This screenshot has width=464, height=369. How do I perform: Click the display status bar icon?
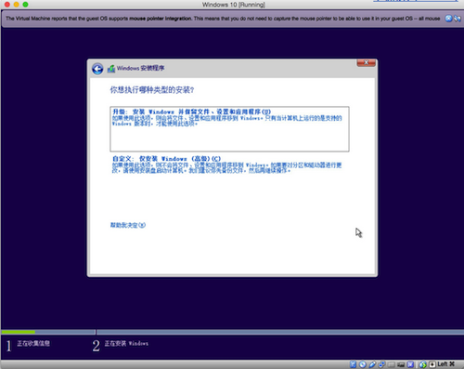(401, 364)
